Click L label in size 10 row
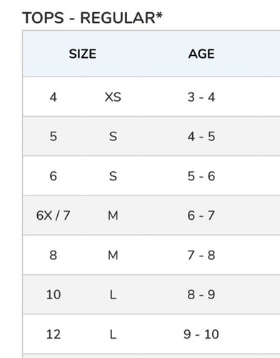Image resolution: width=280 pixels, height=358 pixels. (x=113, y=294)
